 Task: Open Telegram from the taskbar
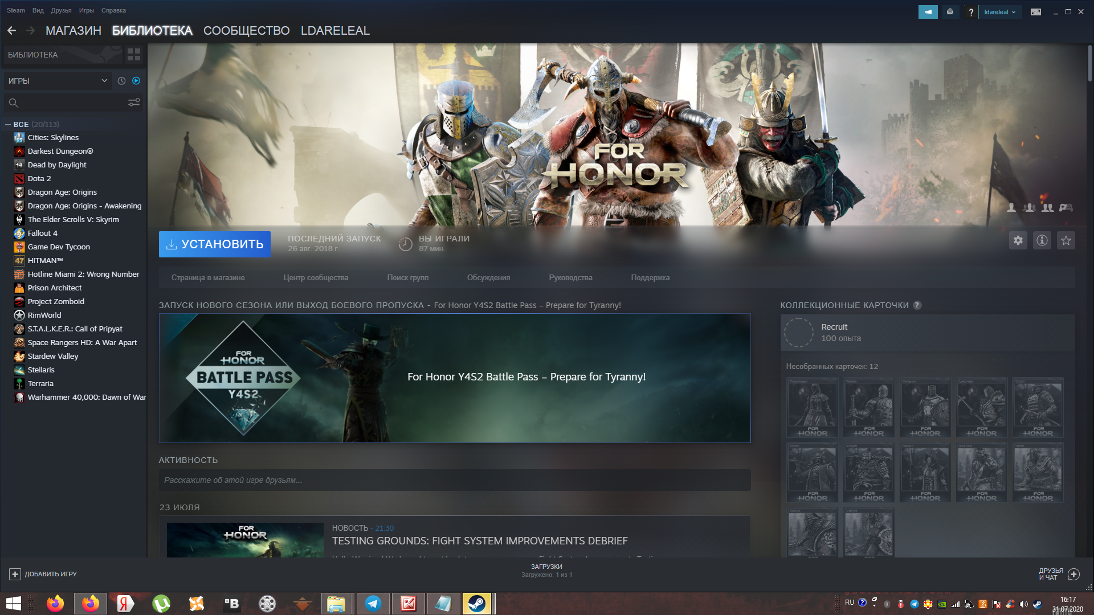pyautogui.click(x=373, y=604)
